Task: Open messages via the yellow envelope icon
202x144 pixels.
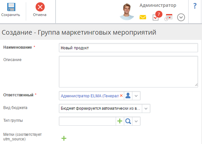Action: [143, 17]
